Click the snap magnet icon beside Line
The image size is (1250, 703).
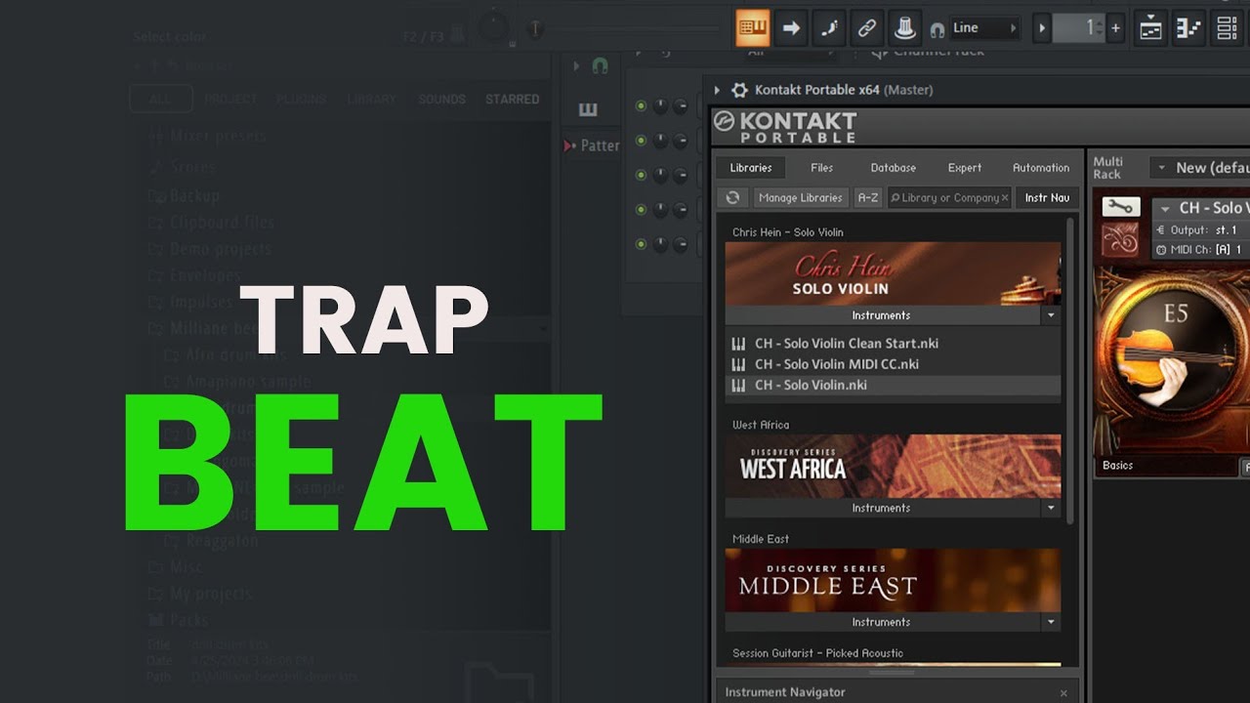[x=937, y=29]
